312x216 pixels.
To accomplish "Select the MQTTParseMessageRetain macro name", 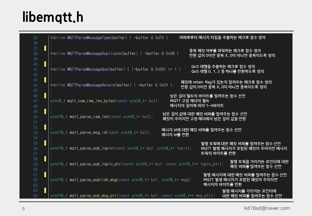I will click(x=91, y=85).
